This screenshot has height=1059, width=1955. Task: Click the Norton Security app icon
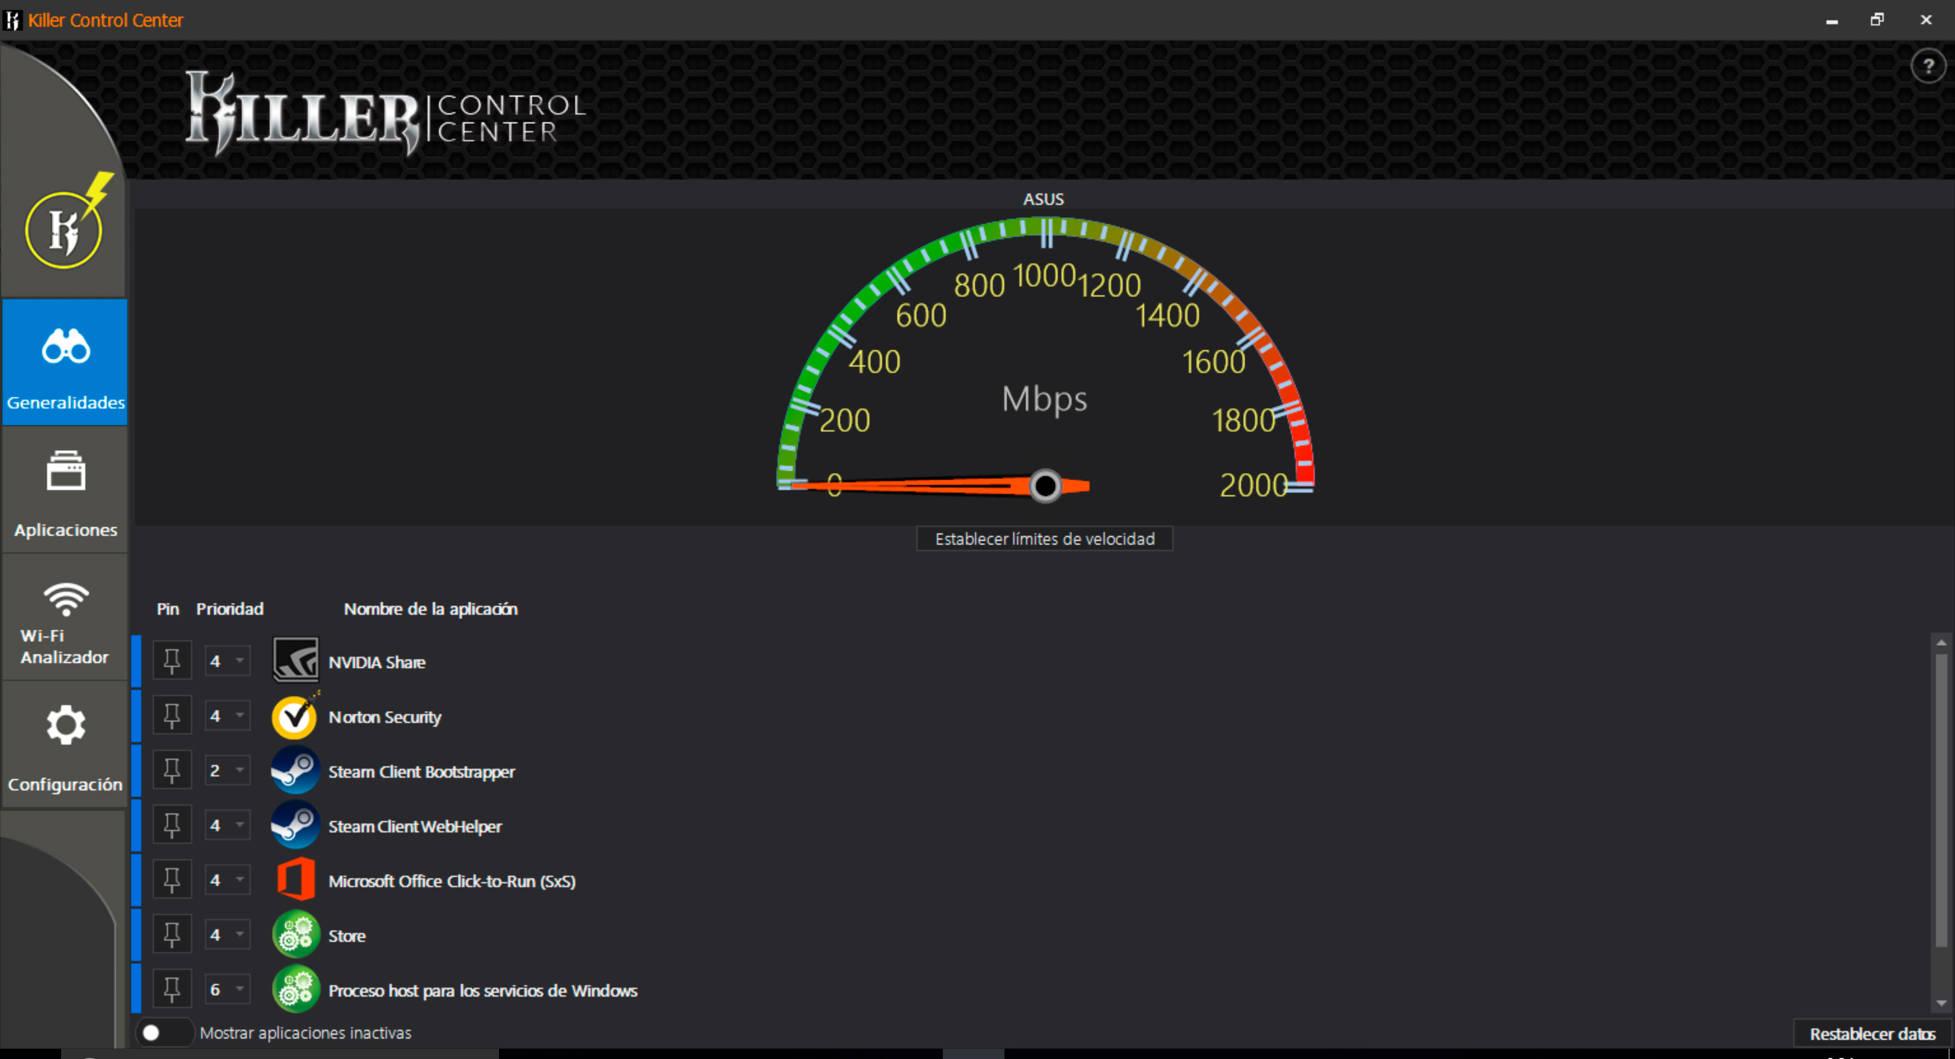(x=295, y=716)
